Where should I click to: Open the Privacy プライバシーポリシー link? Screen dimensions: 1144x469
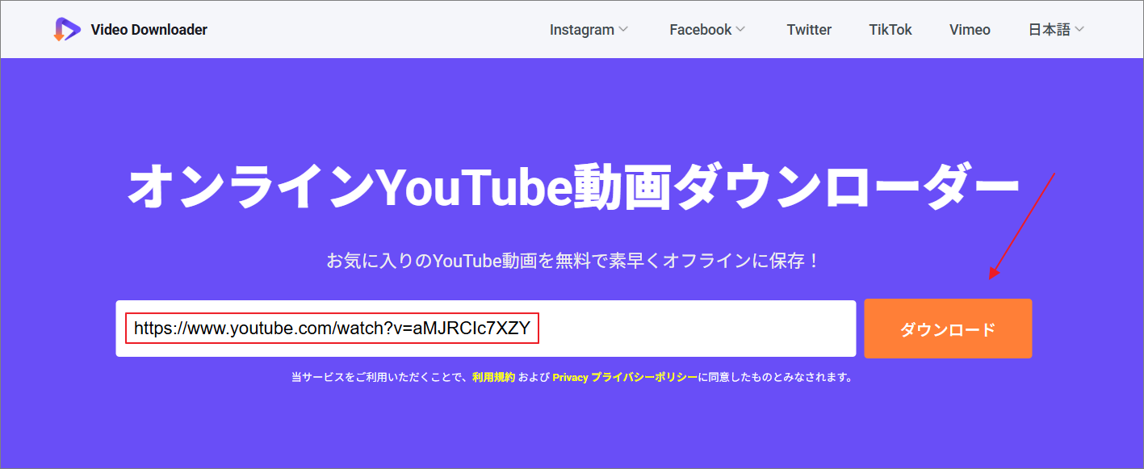point(625,377)
